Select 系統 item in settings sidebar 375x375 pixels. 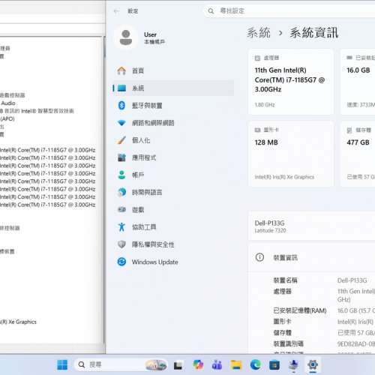click(173, 88)
